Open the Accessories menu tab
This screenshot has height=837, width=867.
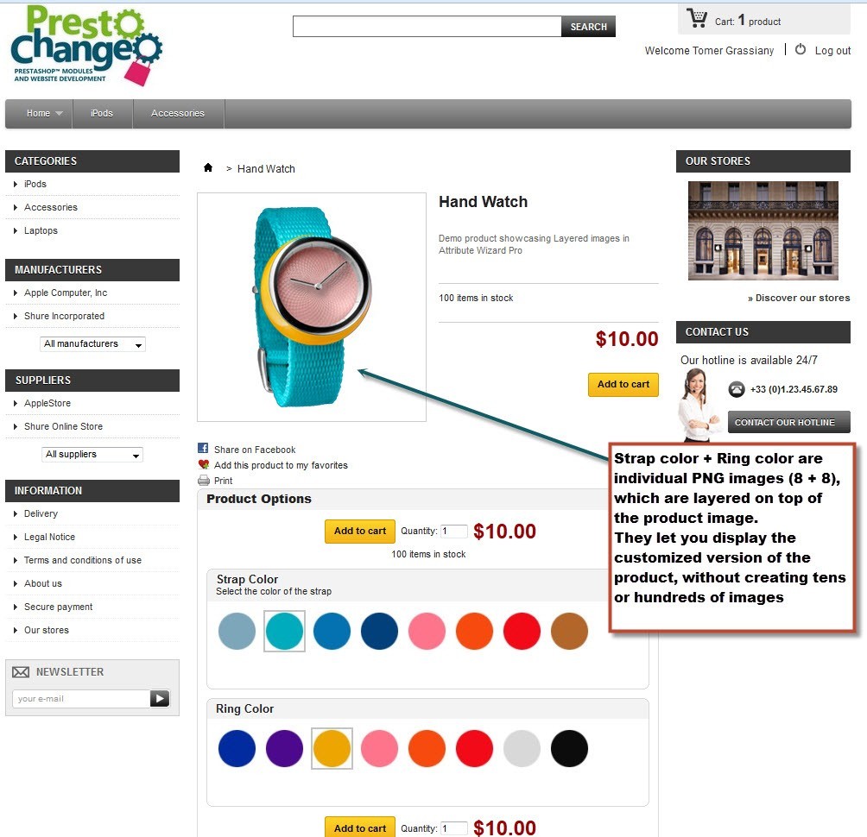pos(178,113)
